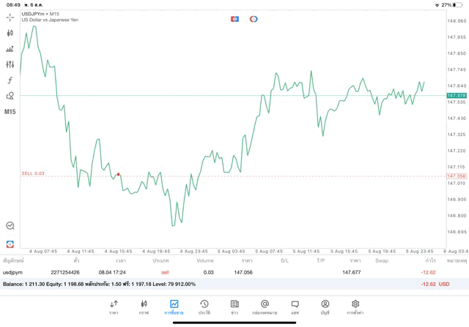469x327 pixels.
Task: Open the drawing objects shapes tool
Action: (x=10, y=96)
